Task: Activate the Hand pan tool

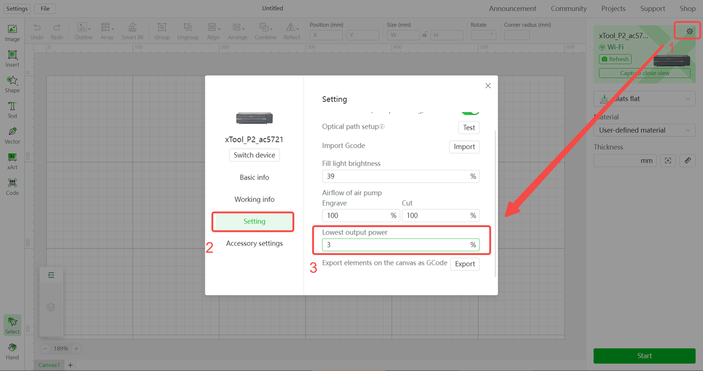Action: [x=12, y=351]
